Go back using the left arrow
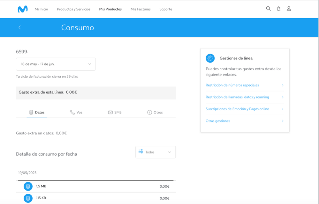Viewport: 319px width, 204px height. [x=19, y=27]
